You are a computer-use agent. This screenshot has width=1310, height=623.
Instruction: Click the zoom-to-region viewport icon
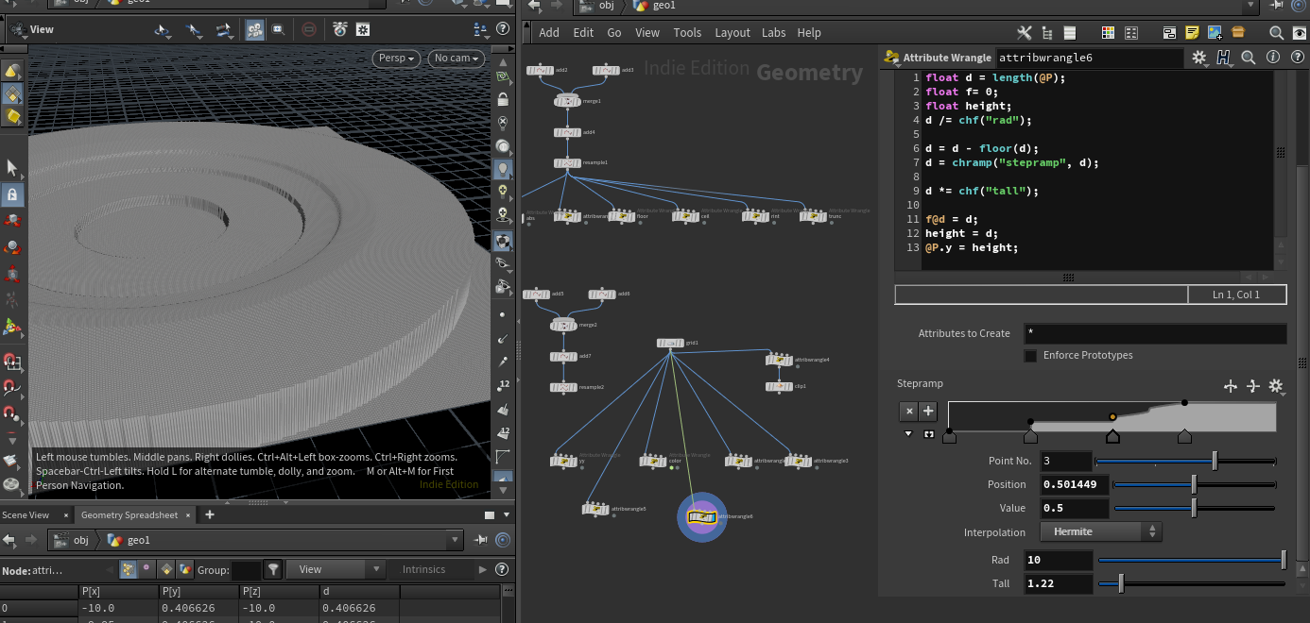[x=279, y=30]
